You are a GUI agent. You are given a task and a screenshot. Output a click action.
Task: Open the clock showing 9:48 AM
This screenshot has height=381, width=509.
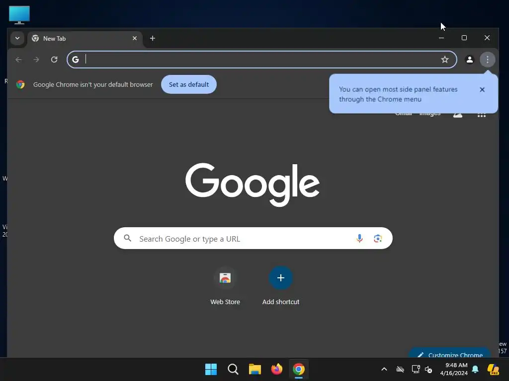[454, 369]
